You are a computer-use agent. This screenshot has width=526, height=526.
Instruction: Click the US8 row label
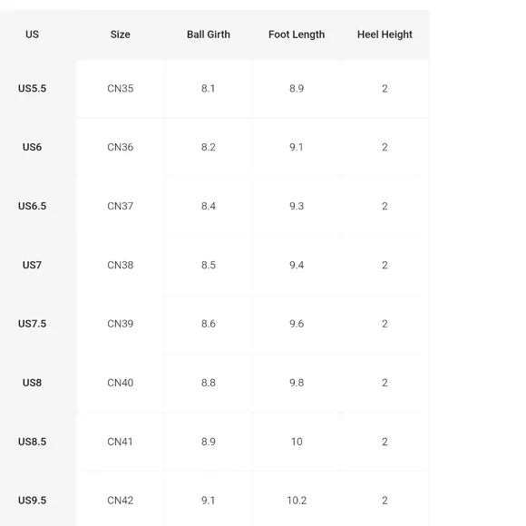(x=33, y=383)
